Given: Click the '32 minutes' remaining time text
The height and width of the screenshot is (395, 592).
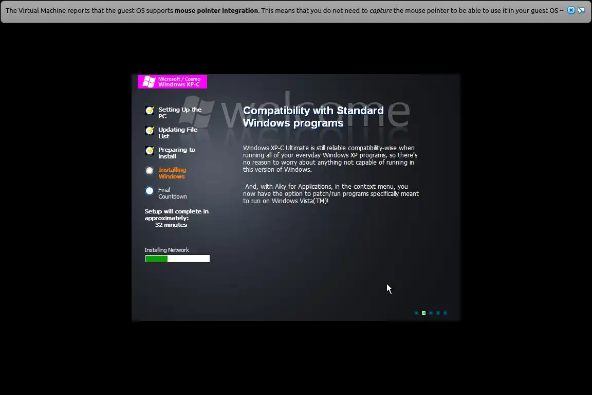Looking at the screenshot, I should click(171, 225).
